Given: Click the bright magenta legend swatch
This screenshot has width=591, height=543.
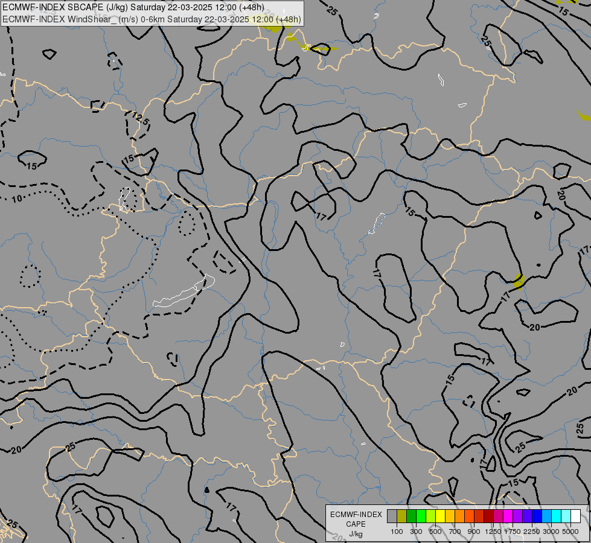Looking at the screenshot, I should click(508, 516).
